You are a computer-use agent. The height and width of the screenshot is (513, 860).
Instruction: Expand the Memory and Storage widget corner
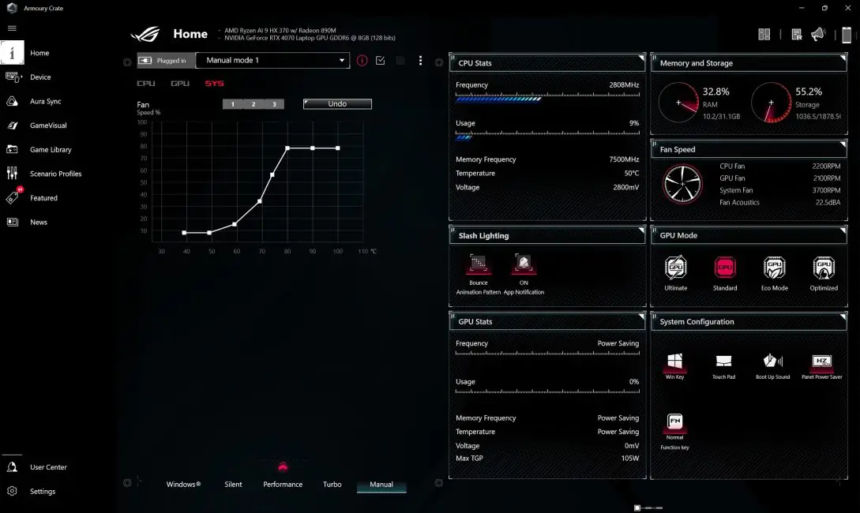point(843,58)
